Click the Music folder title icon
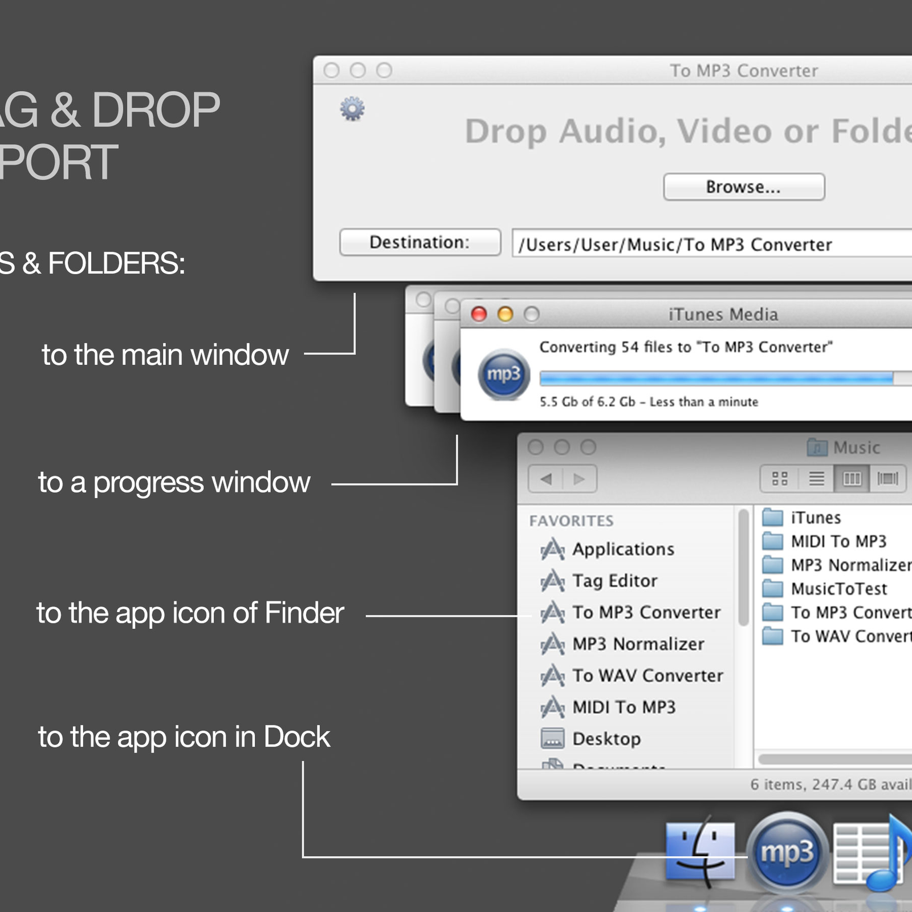912x912 pixels. pyautogui.click(x=817, y=447)
